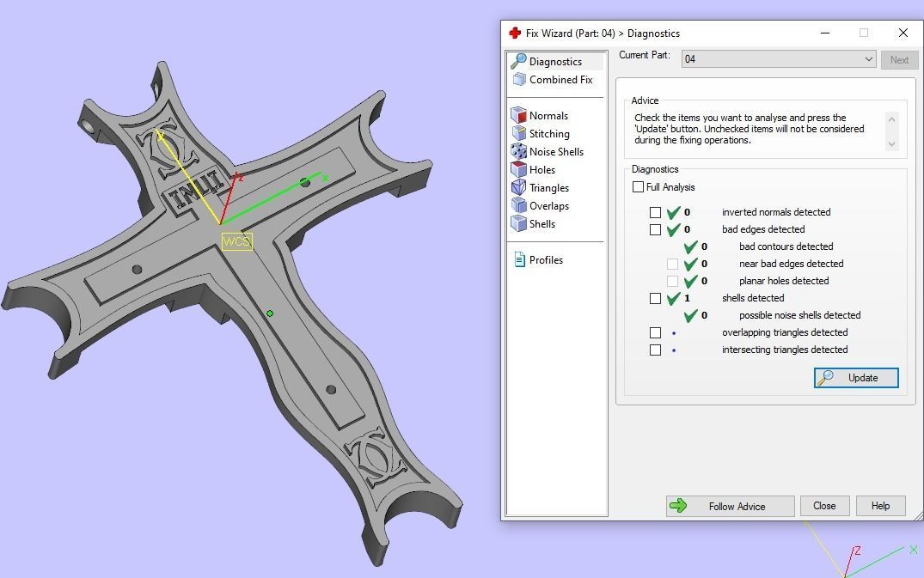This screenshot has width=924, height=578.
Task: Open the Diagnostics page
Action: click(x=556, y=61)
